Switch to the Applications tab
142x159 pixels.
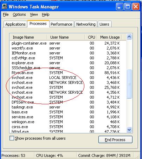tap(15, 24)
